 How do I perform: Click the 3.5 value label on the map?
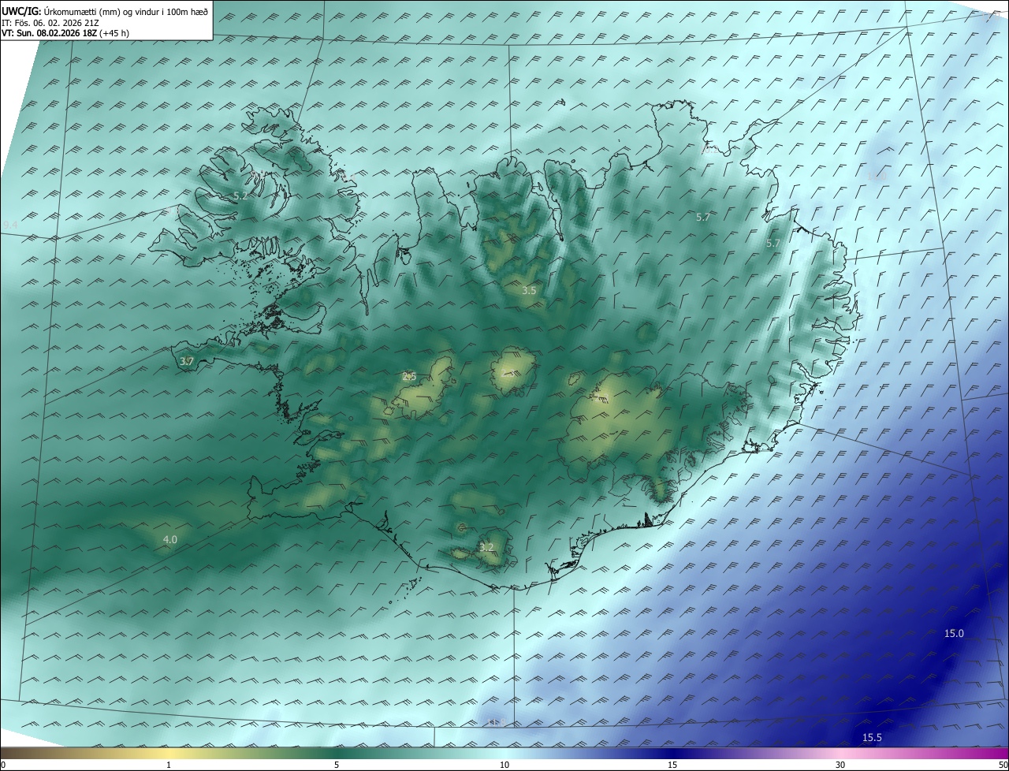[x=529, y=291]
